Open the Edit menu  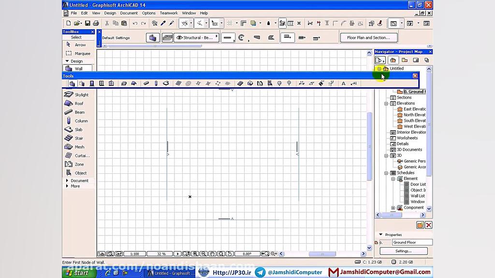click(x=84, y=13)
